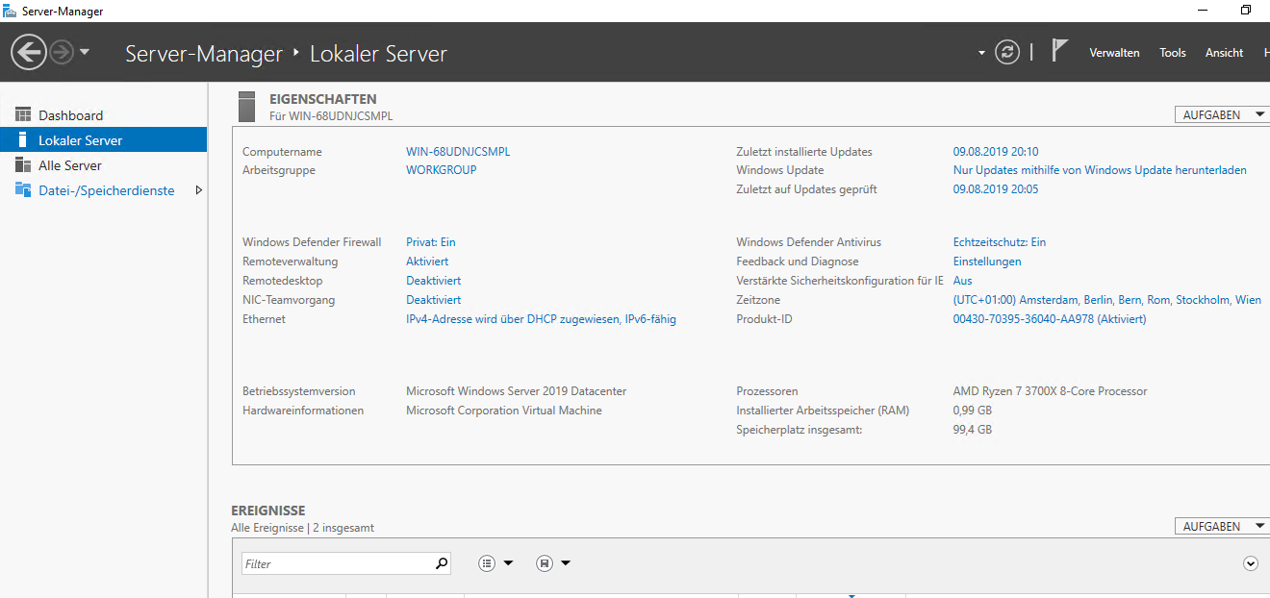Click last checked updates date 20:05
Image resolution: width=1270 pixels, height=598 pixels.
click(996, 189)
